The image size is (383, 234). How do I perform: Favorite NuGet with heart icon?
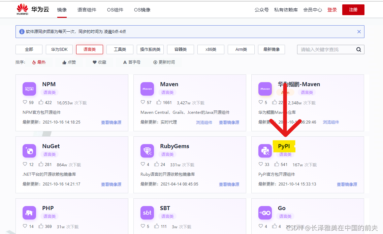click(25, 164)
